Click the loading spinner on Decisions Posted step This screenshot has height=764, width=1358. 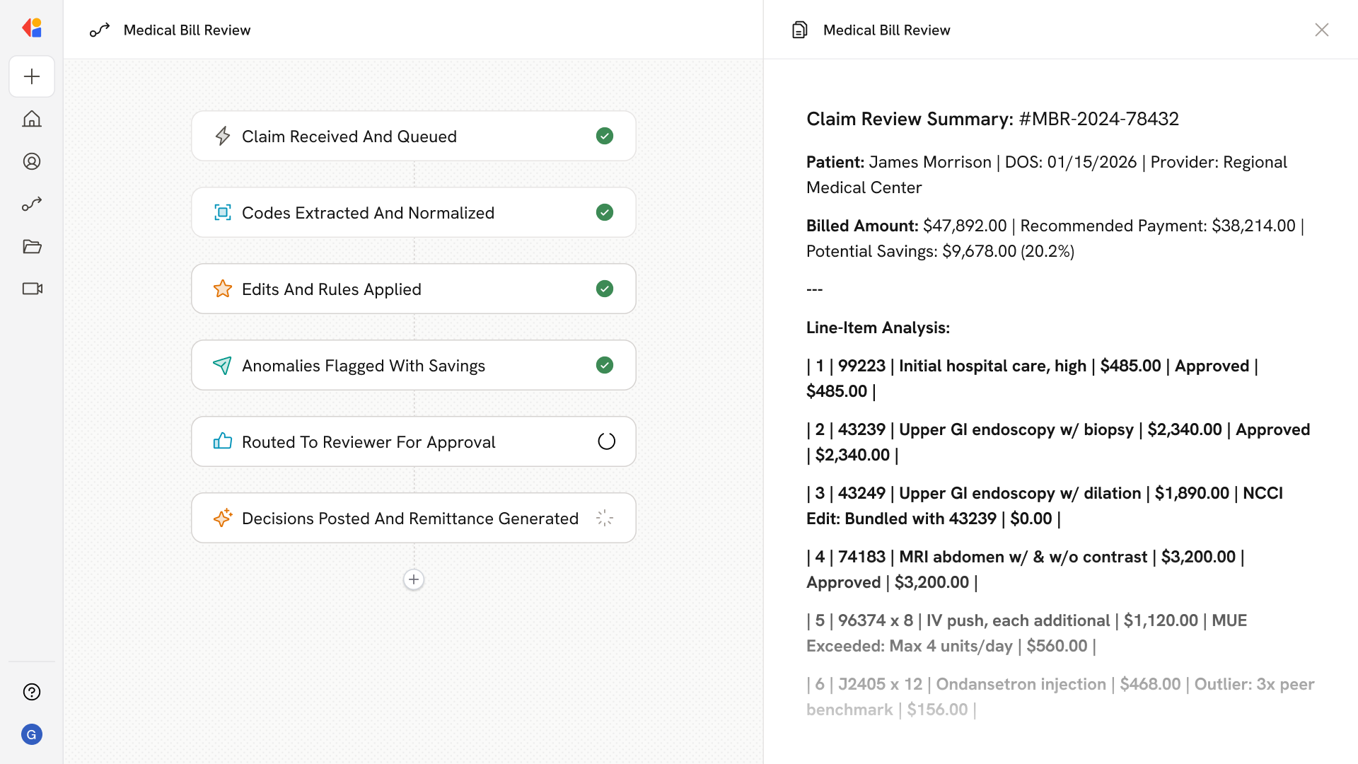pos(605,518)
